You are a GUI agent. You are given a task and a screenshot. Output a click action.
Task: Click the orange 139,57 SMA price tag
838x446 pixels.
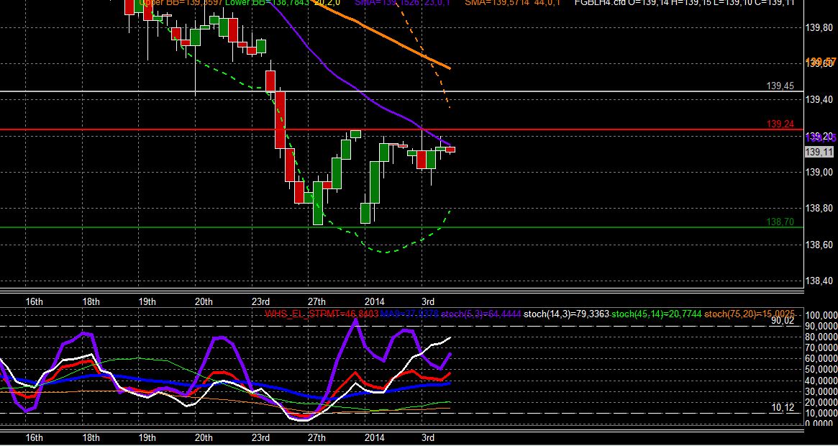pos(820,61)
